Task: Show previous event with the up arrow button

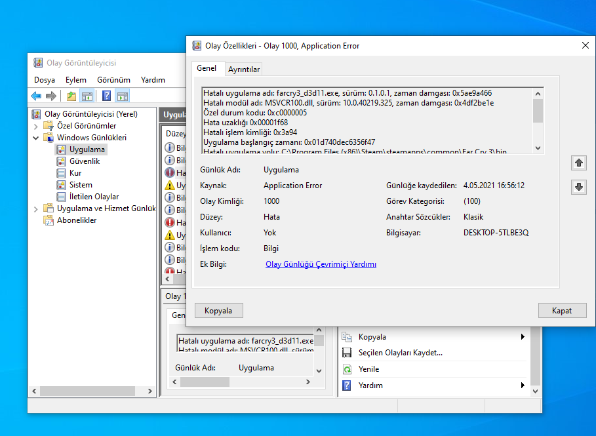Action: [579, 163]
